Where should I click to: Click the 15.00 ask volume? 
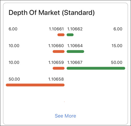[x=117, y=46]
